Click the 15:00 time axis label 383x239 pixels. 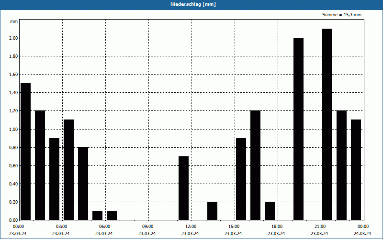pos(234,227)
